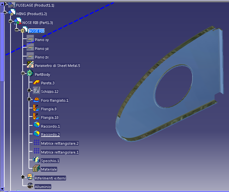Click the Raccordo.2 fillet icon
229x192 pixels.
[36, 134]
